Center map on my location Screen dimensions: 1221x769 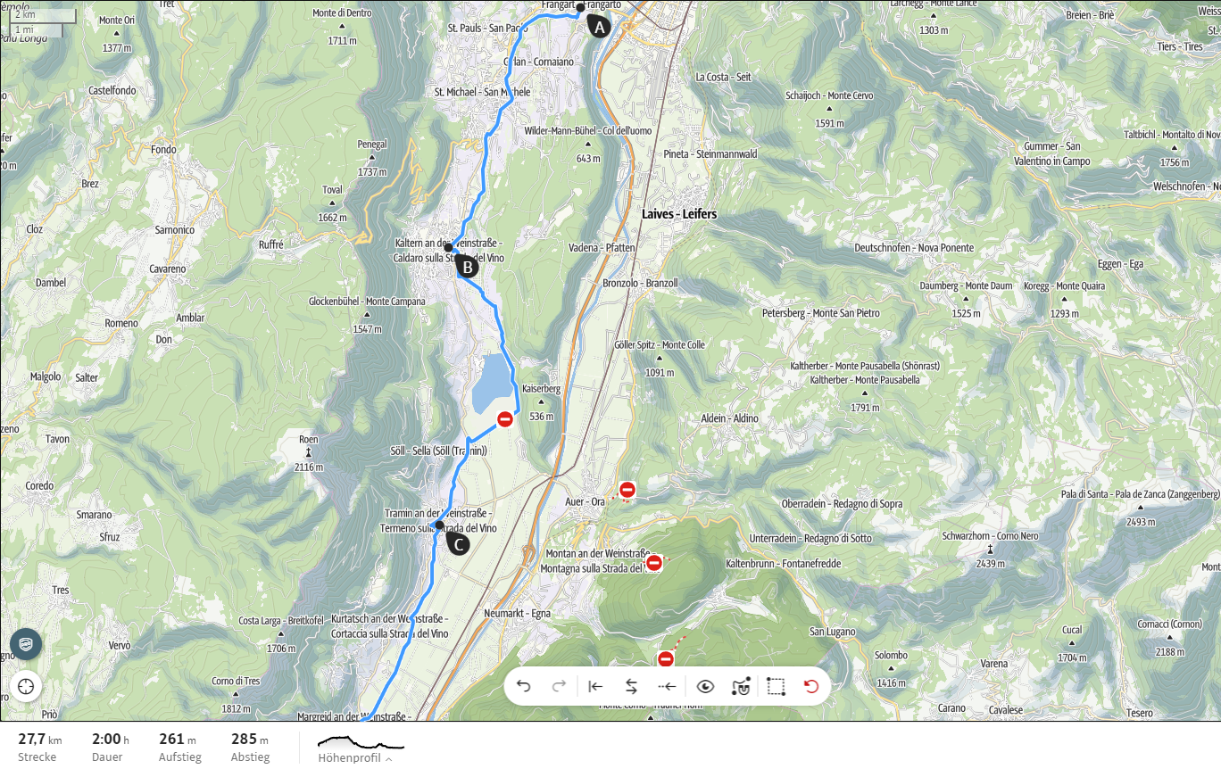[x=27, y=686]
